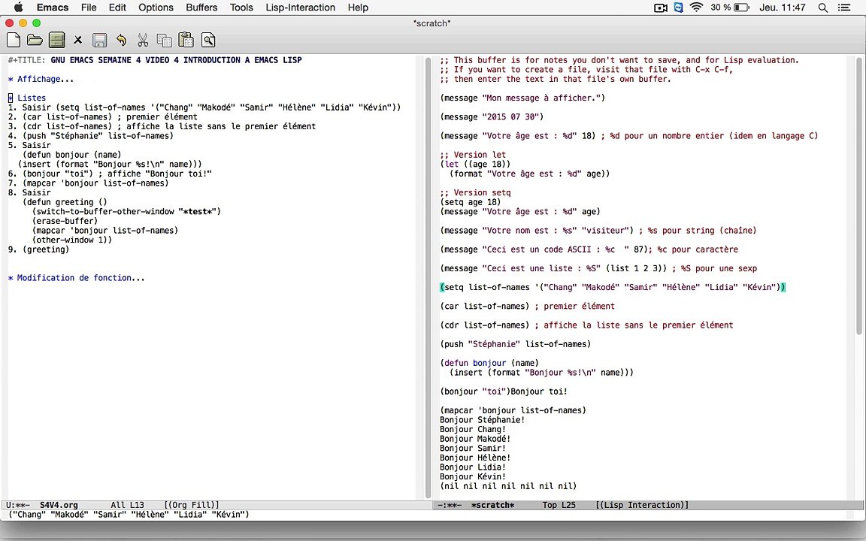Click the highlighted setq list-of-names expression in scratch
Image resolution: width=866 pixels, height=541 pixels.
pos(613,287)
